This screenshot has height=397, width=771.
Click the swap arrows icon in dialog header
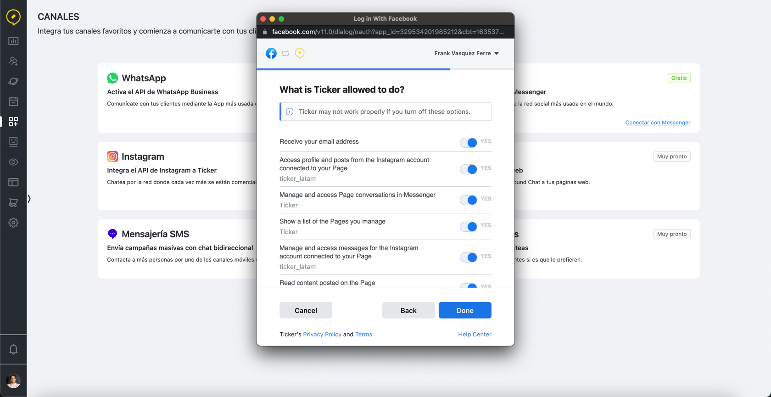click(285, 53)
